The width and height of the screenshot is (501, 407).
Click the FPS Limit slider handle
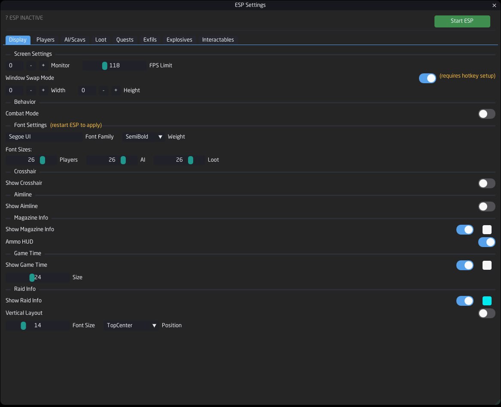click(x=104, y=66)
